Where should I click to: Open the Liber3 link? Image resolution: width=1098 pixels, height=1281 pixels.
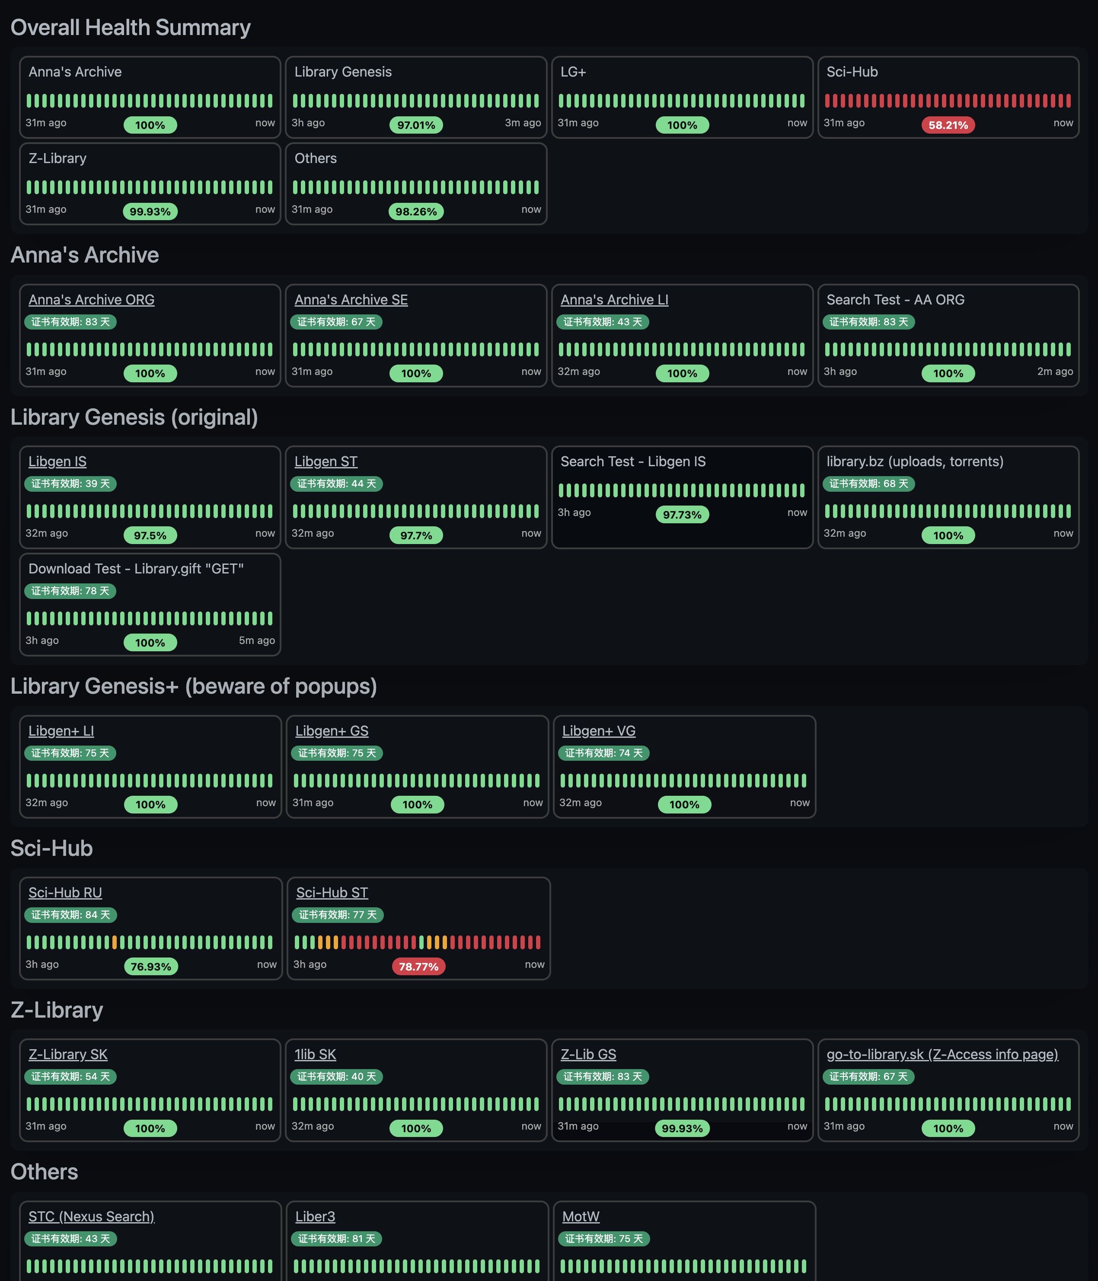click(315, 1217)
